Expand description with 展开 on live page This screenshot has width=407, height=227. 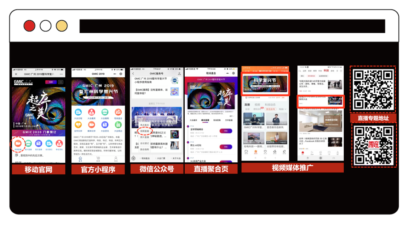pos(231,116)
